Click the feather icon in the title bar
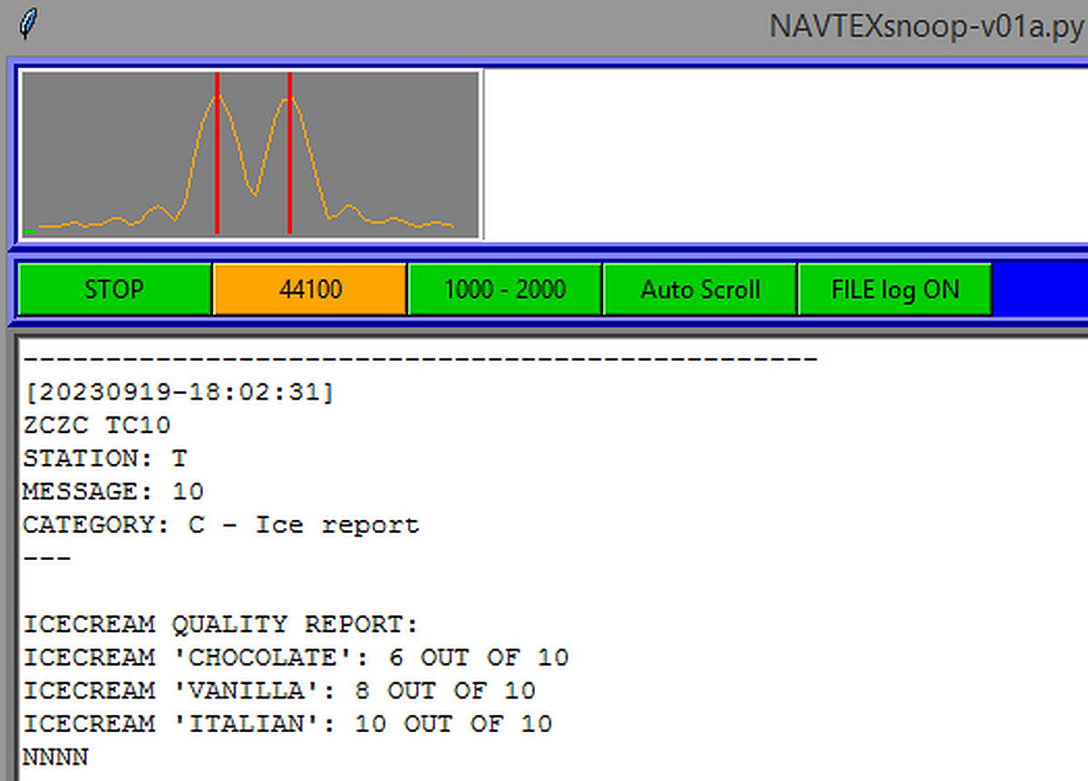 pyautogui.click(x=29, y=24)
